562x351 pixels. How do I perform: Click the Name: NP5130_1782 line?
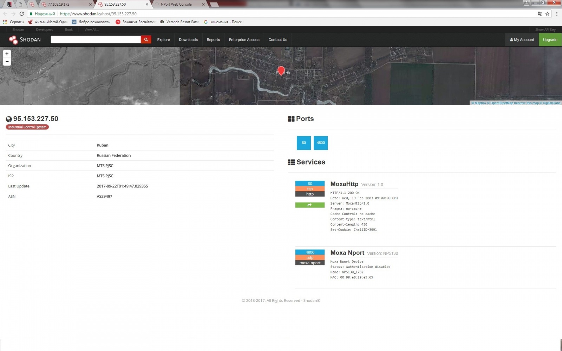(347, 272)
